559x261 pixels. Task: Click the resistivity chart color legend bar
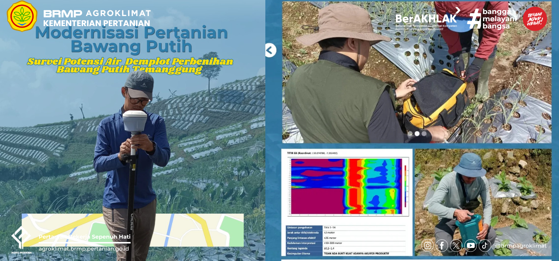point(405,186)
